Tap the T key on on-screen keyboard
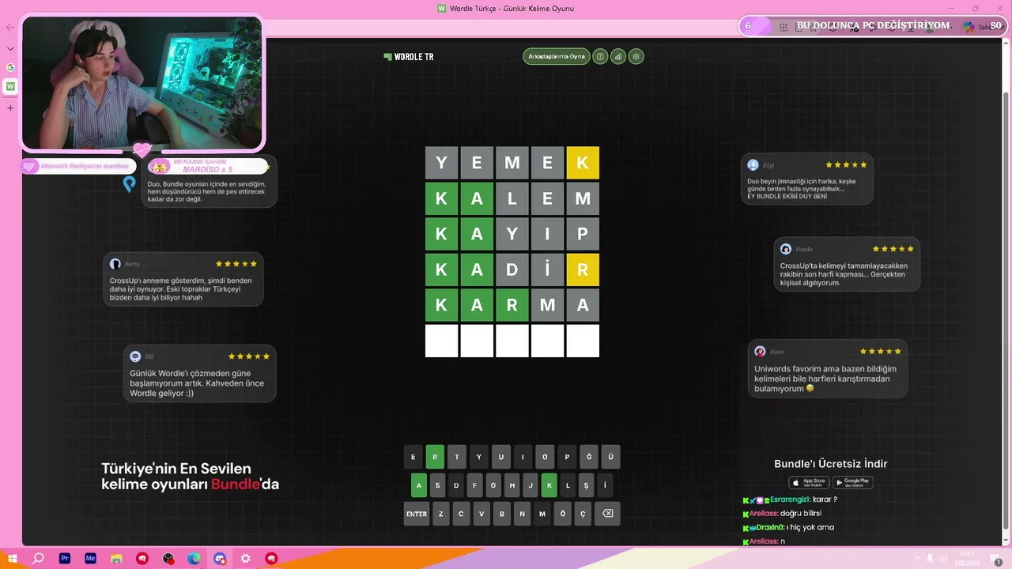This screenshot has width=1012, height=569. pyautogui.click(x=457, y=457)
